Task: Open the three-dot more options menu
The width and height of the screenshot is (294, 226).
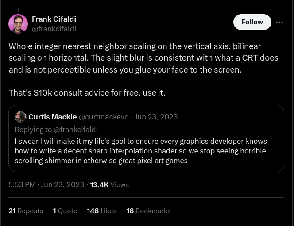Action: coord(279,22)
